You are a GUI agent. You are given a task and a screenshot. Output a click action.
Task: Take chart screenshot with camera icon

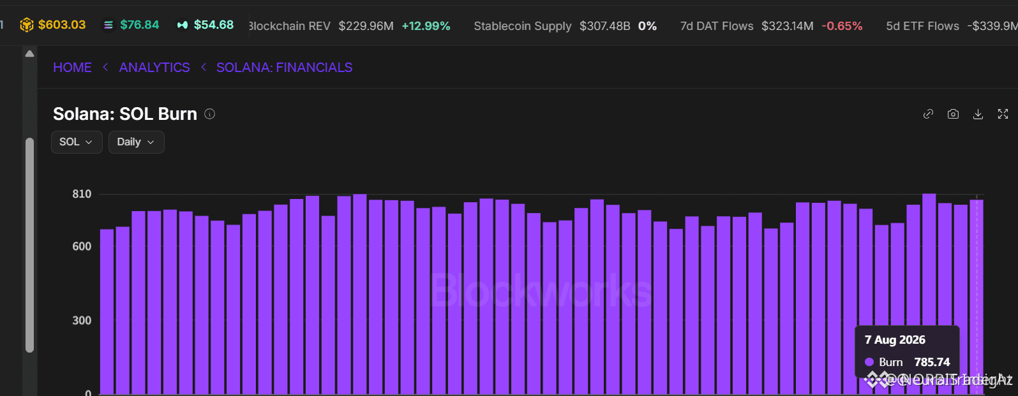click(x=953, y=114)
